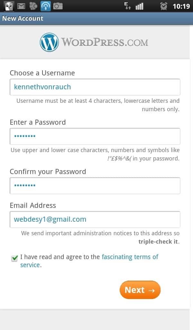Focus the Enter a Password field
The height and width of the screenshot is (330, 193).
click(95, 136)
